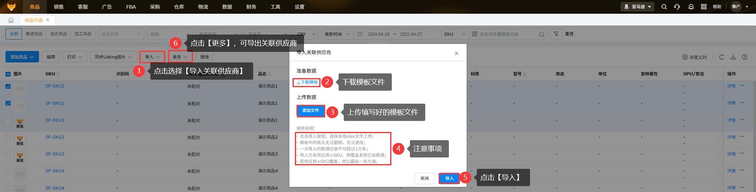
Task: Go to the home tab icon
Action: [11, 20]
